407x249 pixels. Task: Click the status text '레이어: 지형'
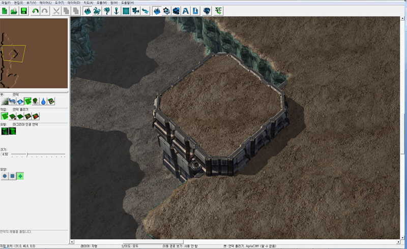(x=89, y=246)
